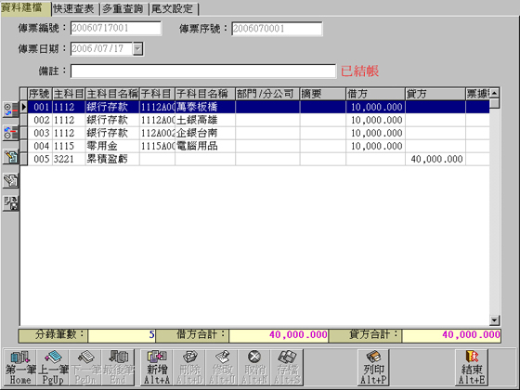Select row 002 土銀高雄 entry
Image resolution: width=520 pixels, height=390 pixels.
coord(254,120)
